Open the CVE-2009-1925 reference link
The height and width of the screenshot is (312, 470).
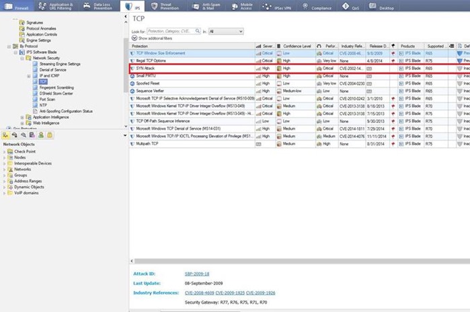[x=230, y=292]
